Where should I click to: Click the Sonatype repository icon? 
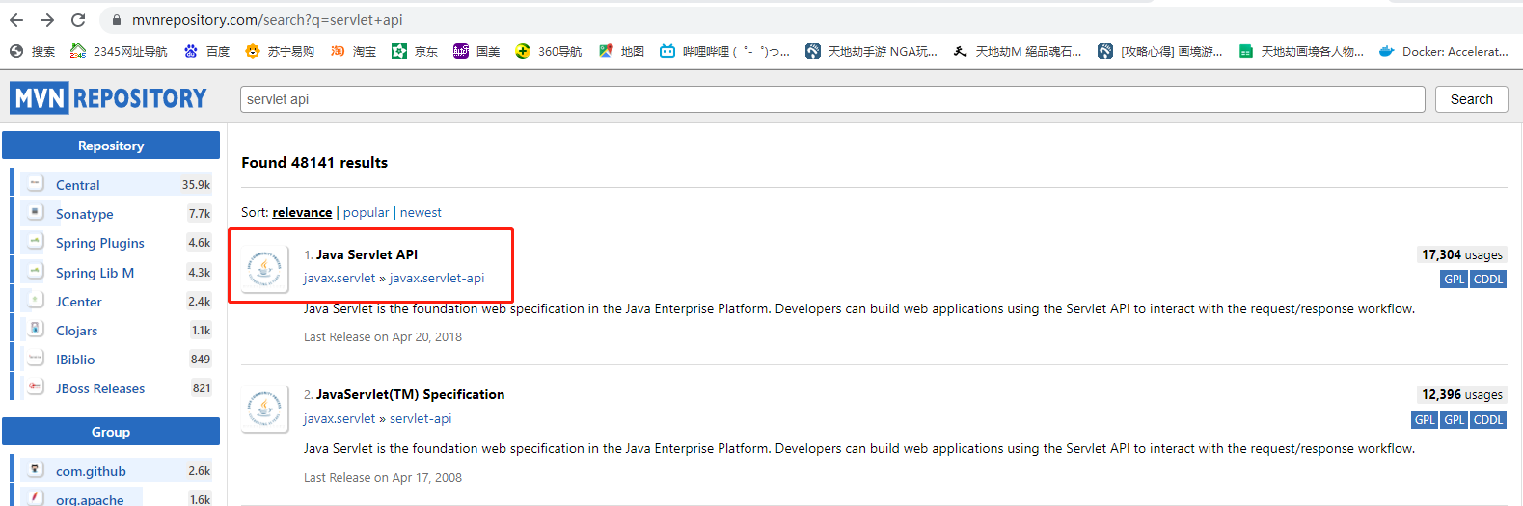(36, 212)
